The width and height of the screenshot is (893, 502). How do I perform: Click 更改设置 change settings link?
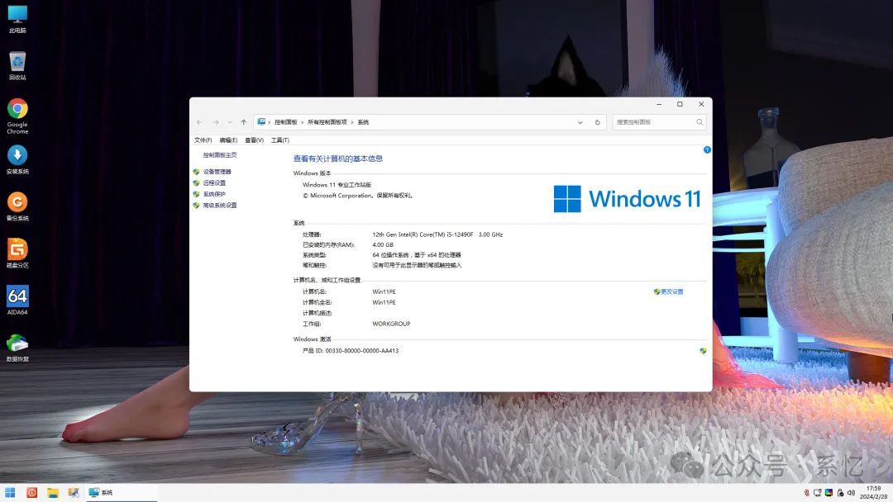tap(671, 291)
